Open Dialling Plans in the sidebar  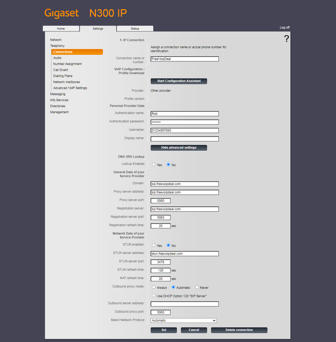point(63,76)
